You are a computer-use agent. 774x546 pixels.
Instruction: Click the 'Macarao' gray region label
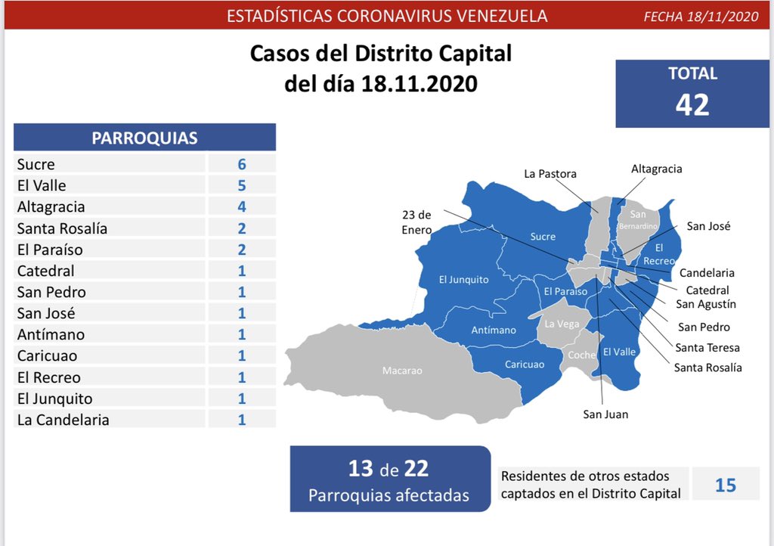tap(402, 371)
